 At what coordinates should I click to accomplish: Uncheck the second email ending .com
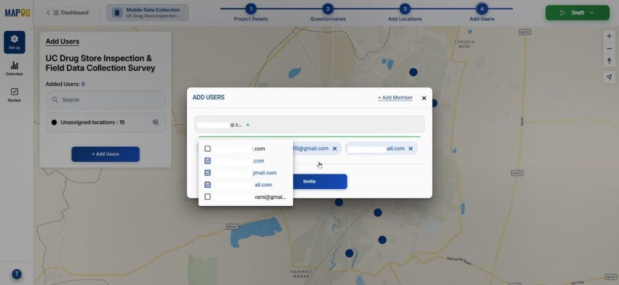point(208,161)
